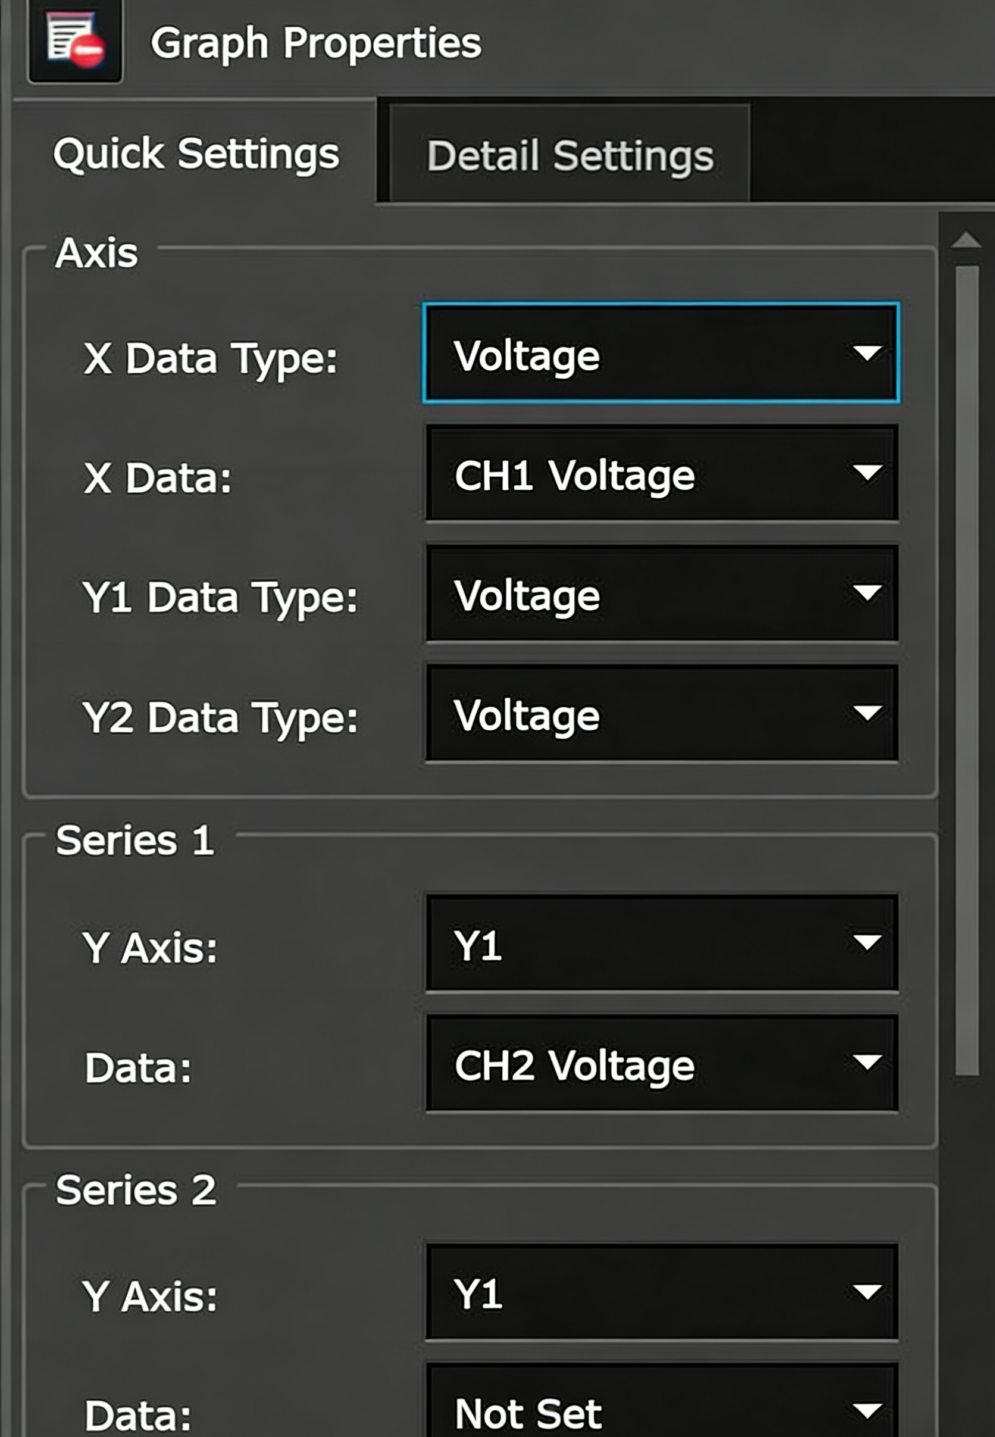The width and height of the screenshot is (995, 1437).
Task: Click the arrow icon beside CH1 Voltage
Action: (867, 473)
